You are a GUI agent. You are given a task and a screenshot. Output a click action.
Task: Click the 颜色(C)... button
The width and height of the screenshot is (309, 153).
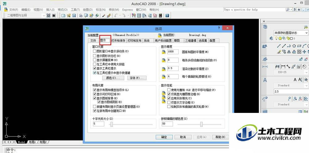pyautogui.click(x=113, y=78)
